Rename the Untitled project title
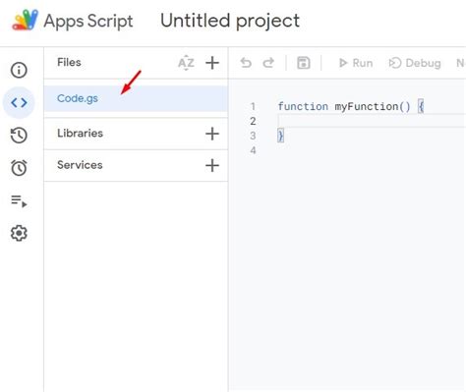Image resolution: width=466 pixels, height=392 pixels. point(230,21)
